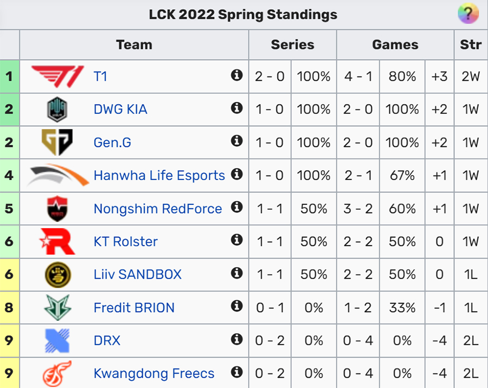Screen dimensions: 488x388
Task: Click info icon for Liiv SANDBOX
Action: click(x=237, y=273)
